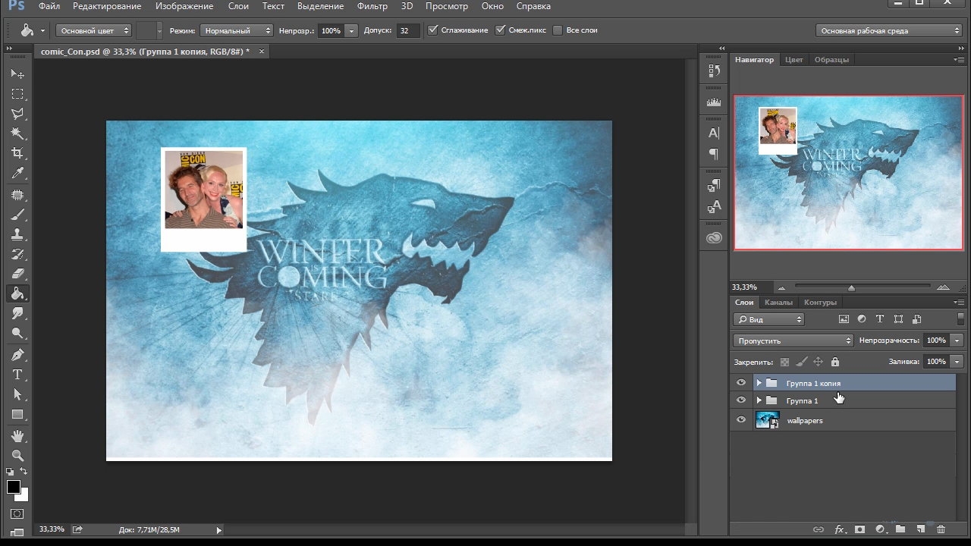
Task: Open the Файл menu
Action: coord(49,6)
